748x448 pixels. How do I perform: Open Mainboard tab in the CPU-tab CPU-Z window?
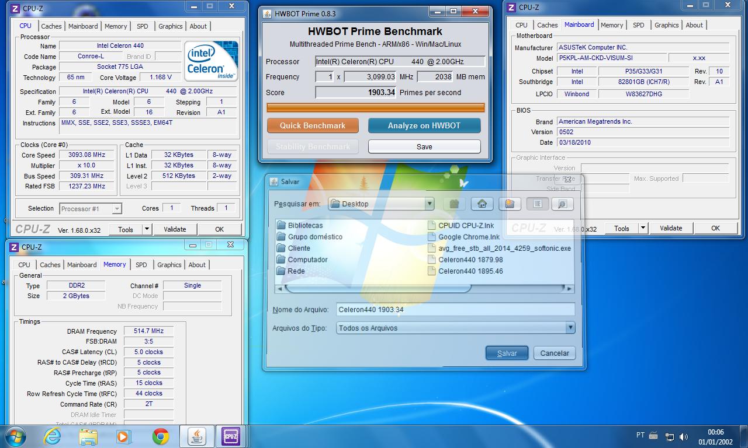(83, 26)
